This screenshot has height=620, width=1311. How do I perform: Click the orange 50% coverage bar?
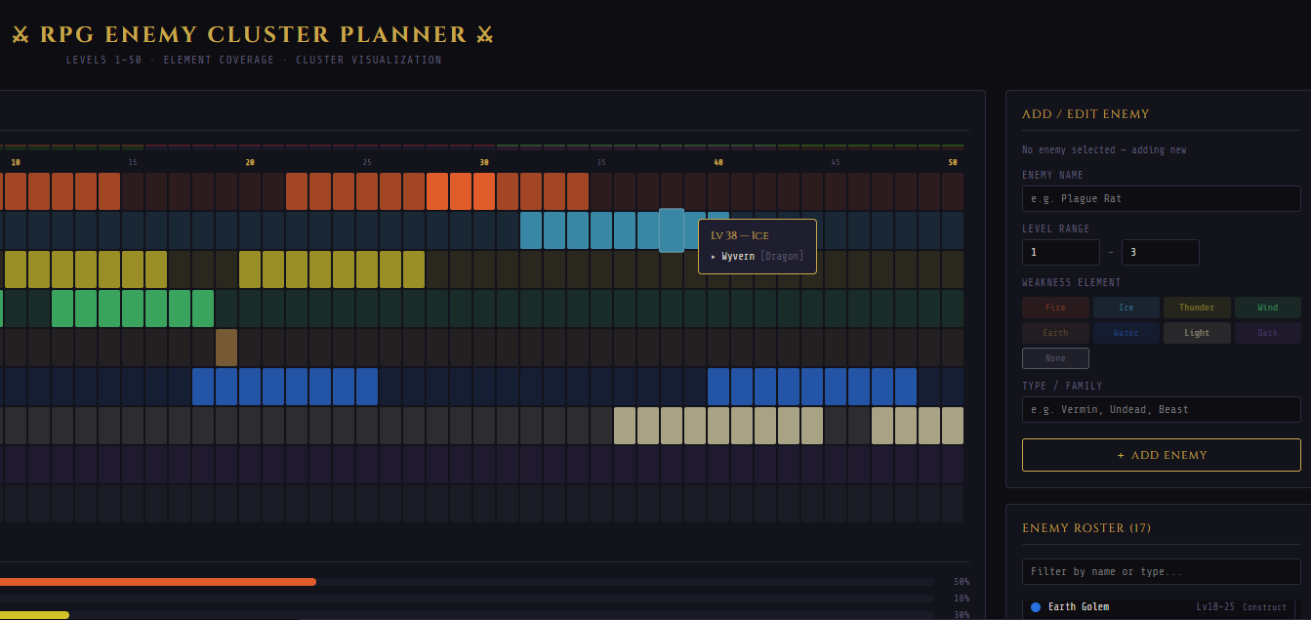156,582
